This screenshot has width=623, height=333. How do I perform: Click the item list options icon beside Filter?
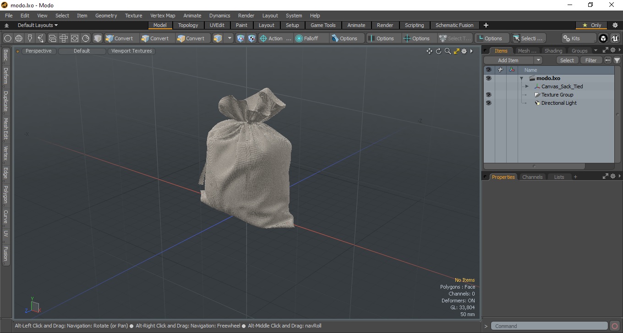tap(608, 60)
